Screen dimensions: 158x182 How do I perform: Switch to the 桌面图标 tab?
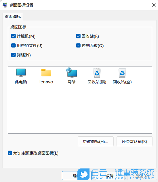point(13,17)
